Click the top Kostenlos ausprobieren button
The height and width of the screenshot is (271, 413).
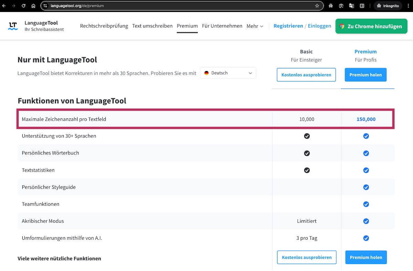pyautogui.click(x=306, y=75)
